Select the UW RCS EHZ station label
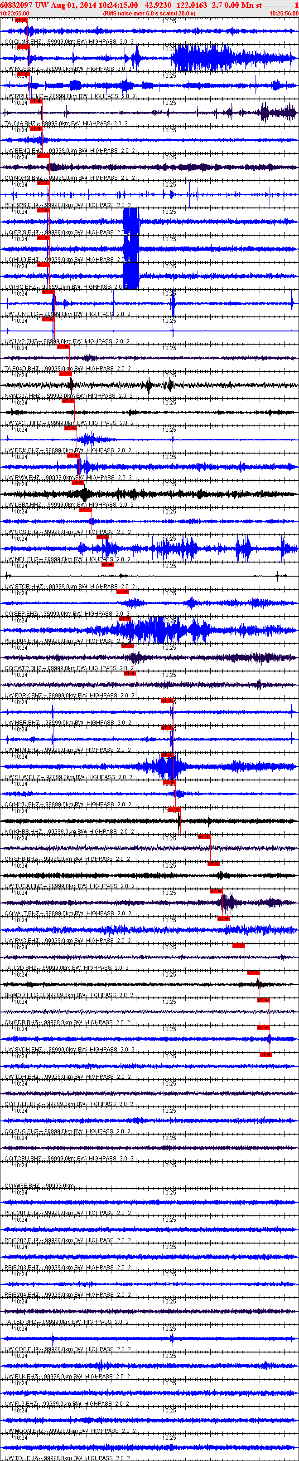 [x=68, y=69]
